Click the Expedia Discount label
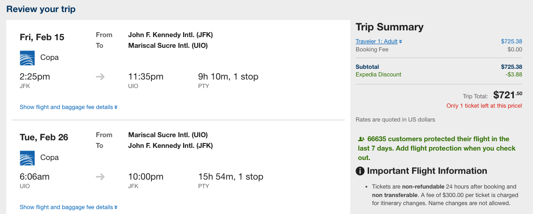The image size is (533, 214). (378, 75)
